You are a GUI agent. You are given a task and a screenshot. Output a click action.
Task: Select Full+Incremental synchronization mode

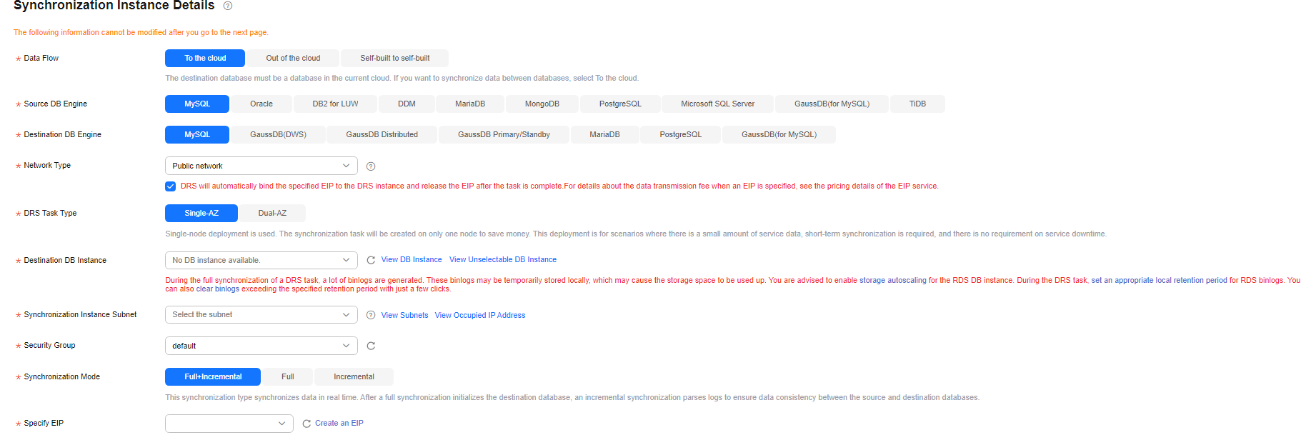point(213,376)
